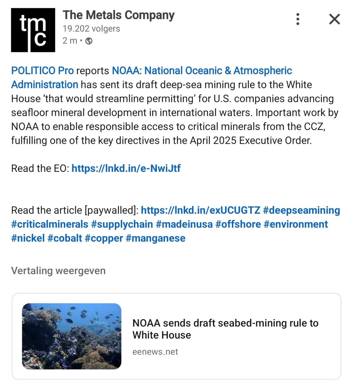Dismiss the post with the X
Screen dimensions: 353x387
(334, 19)
